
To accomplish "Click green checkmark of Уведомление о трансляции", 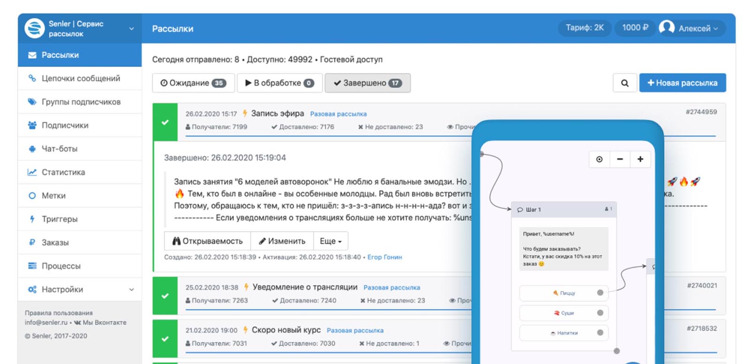I will [165, 296].
